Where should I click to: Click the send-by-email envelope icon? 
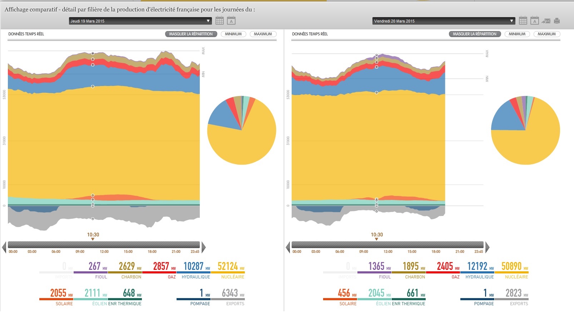coord(546,21)
